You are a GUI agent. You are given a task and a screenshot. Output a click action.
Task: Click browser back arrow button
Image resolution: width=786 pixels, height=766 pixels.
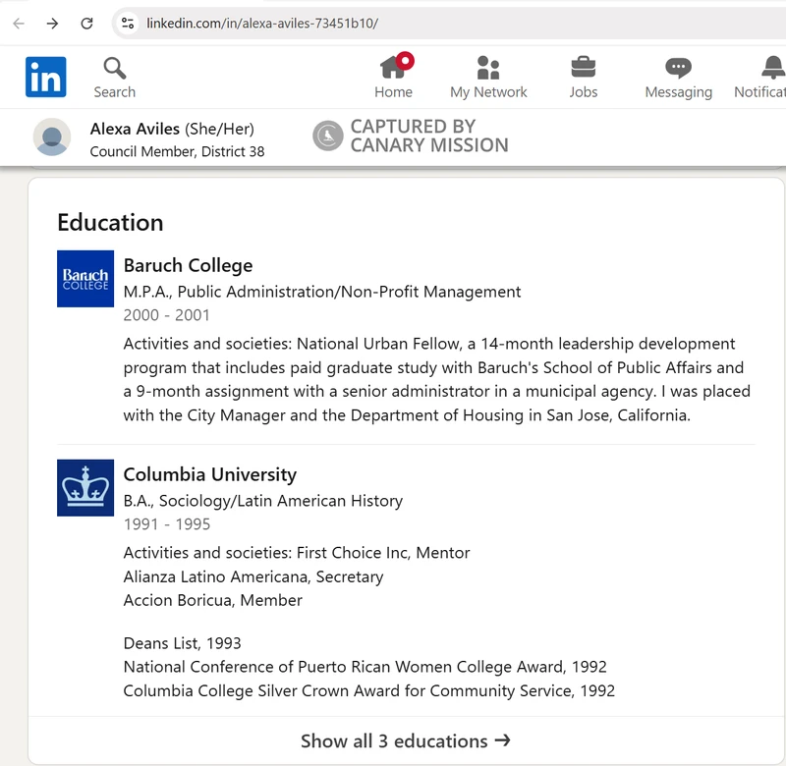(19, 24)
